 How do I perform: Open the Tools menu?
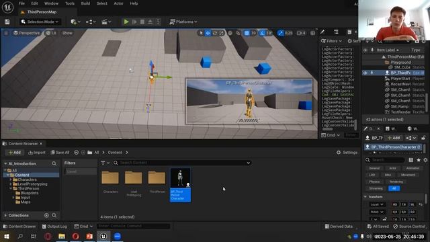tap(70, 3)
